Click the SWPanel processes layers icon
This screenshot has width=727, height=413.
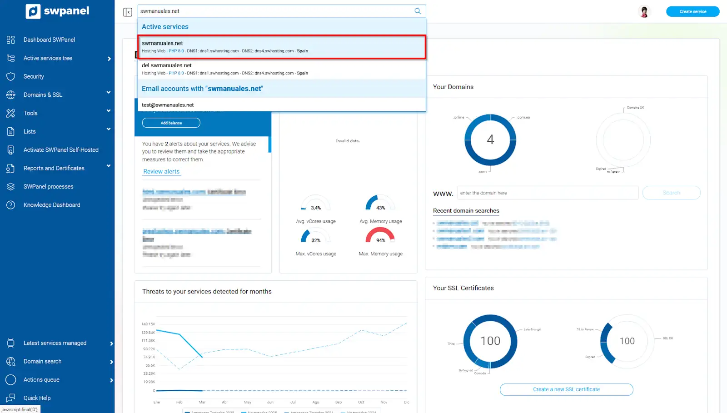click(11, 187)
